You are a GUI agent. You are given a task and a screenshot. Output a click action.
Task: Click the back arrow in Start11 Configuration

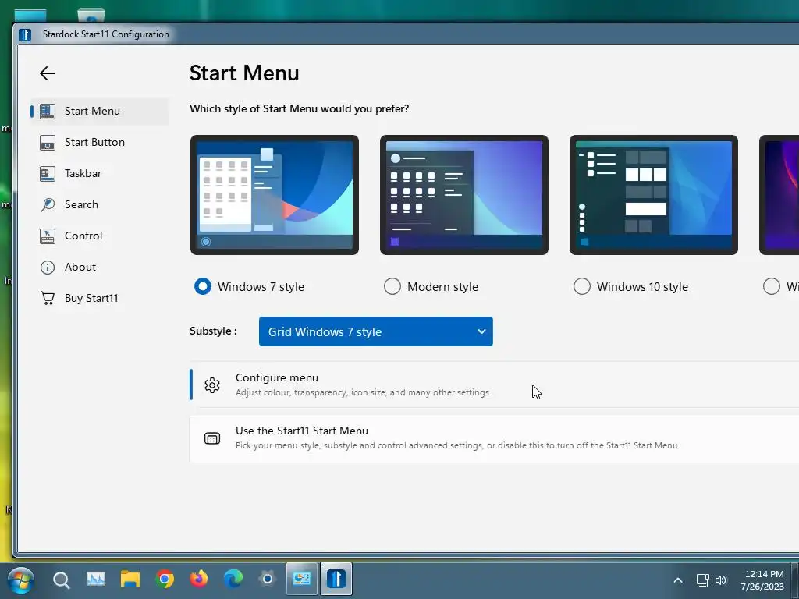tap(48, 73)
